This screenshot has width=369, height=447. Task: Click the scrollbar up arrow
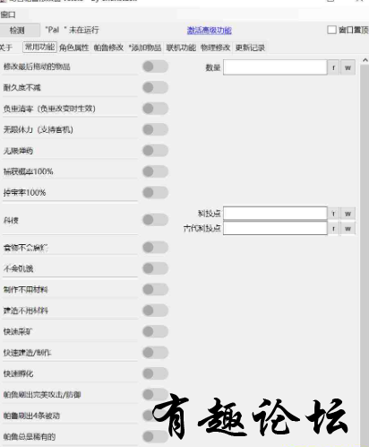point(365,60)
